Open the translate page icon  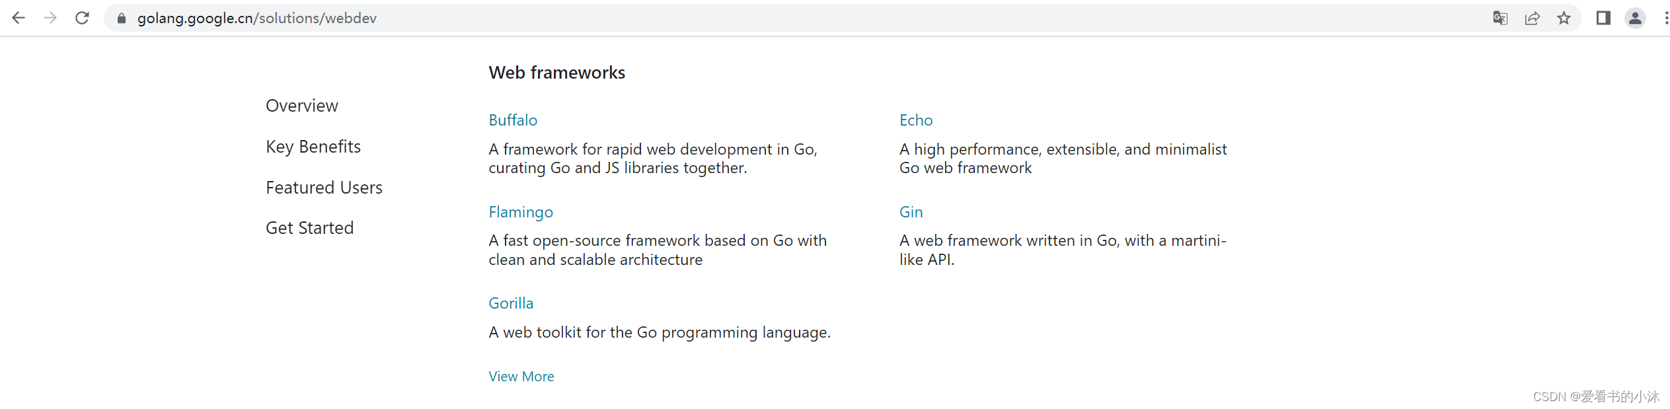point(1500,18)
